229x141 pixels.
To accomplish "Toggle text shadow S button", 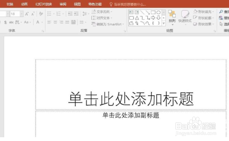I will pyautogui.click(x=5, y=22).
